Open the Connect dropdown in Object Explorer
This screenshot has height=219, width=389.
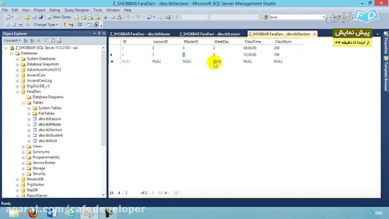(12, 41)
